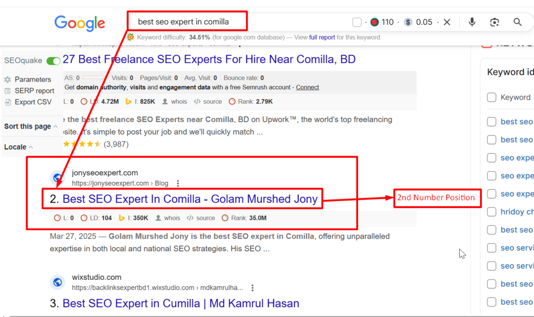The width and height of the screenshot is (534, 317).
Task: Click the LD icon beside 104
Action: click(84, 218)
